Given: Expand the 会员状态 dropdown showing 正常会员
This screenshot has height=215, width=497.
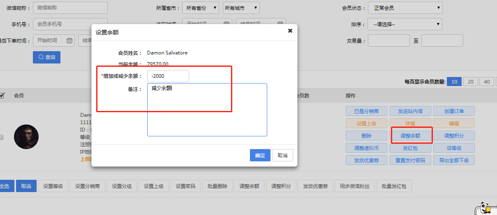Looking at the screenshot, I should (405, 8).
